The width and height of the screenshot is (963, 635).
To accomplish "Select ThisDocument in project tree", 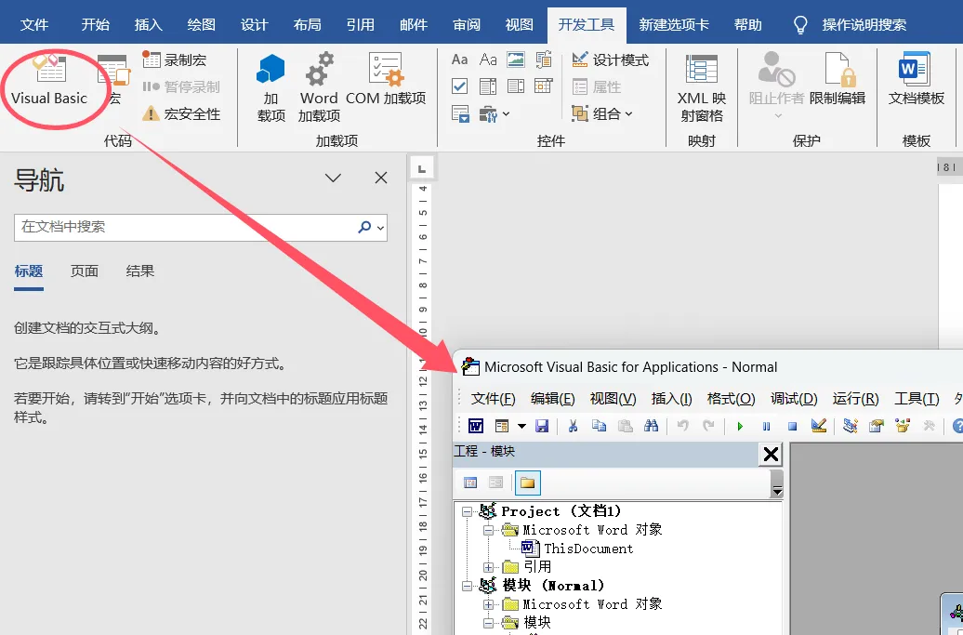I will [577, 549].
